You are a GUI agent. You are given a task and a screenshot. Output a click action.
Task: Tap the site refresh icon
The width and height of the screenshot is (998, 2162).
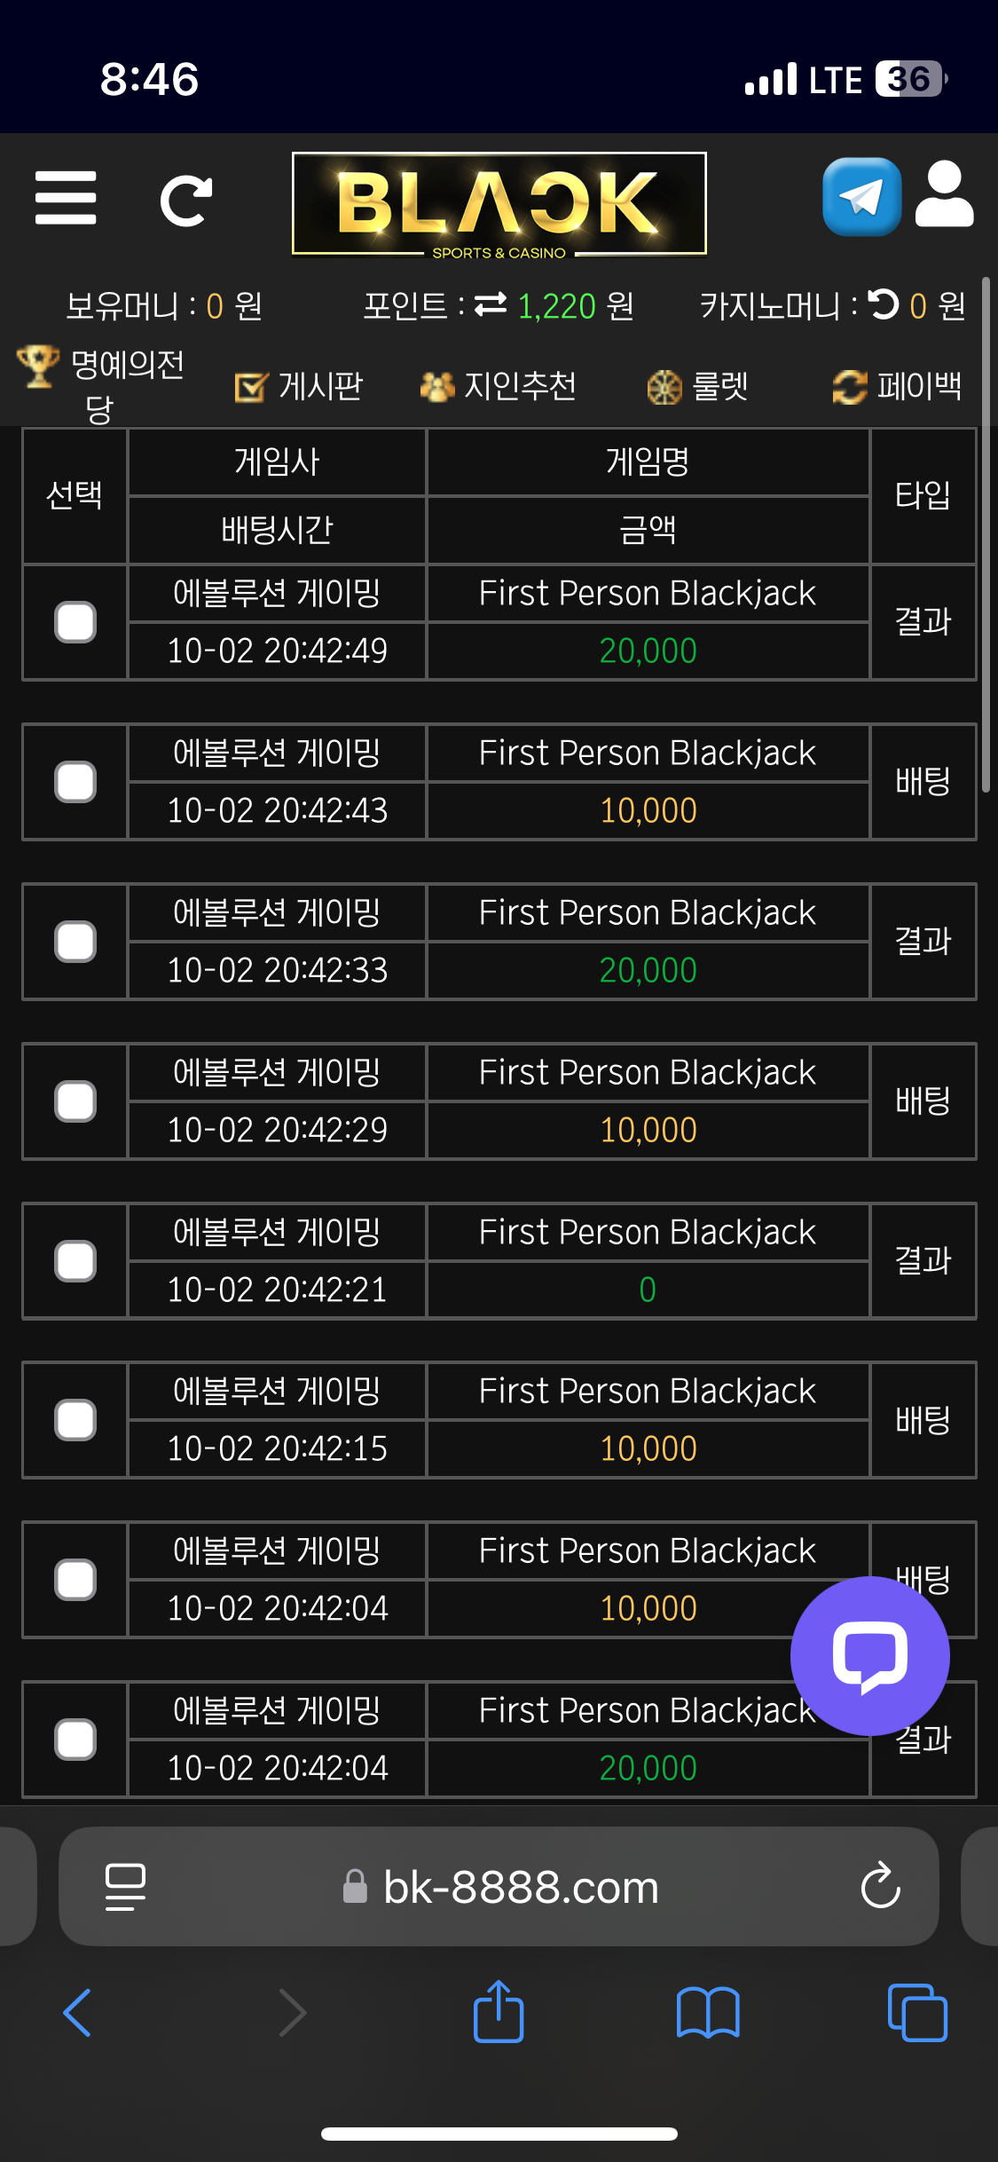click(x=186, y=201)
